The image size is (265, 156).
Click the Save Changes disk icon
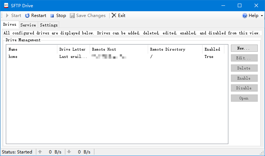[x=72, y=16]
